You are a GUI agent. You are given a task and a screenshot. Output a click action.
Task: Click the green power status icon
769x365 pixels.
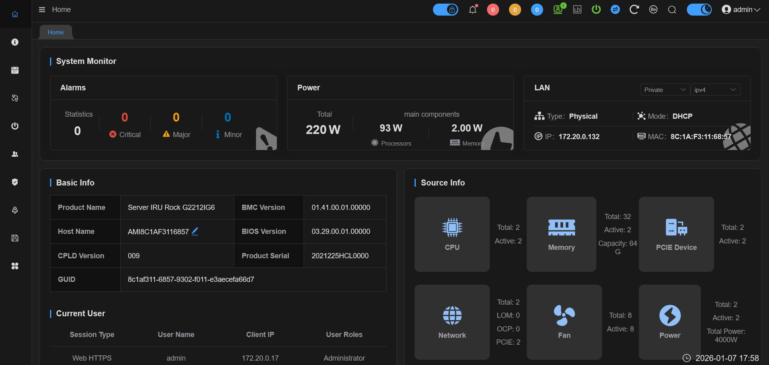tap(596, 10)
